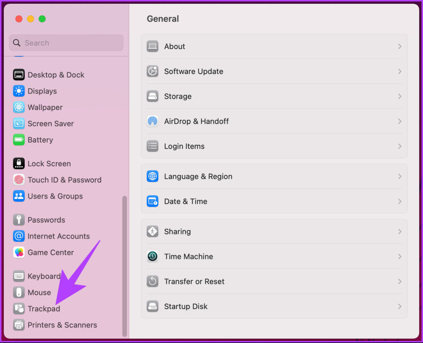The image size is (423, 343).
Task: Open the Passwords label in sidebar
Action: click(46, 220)
